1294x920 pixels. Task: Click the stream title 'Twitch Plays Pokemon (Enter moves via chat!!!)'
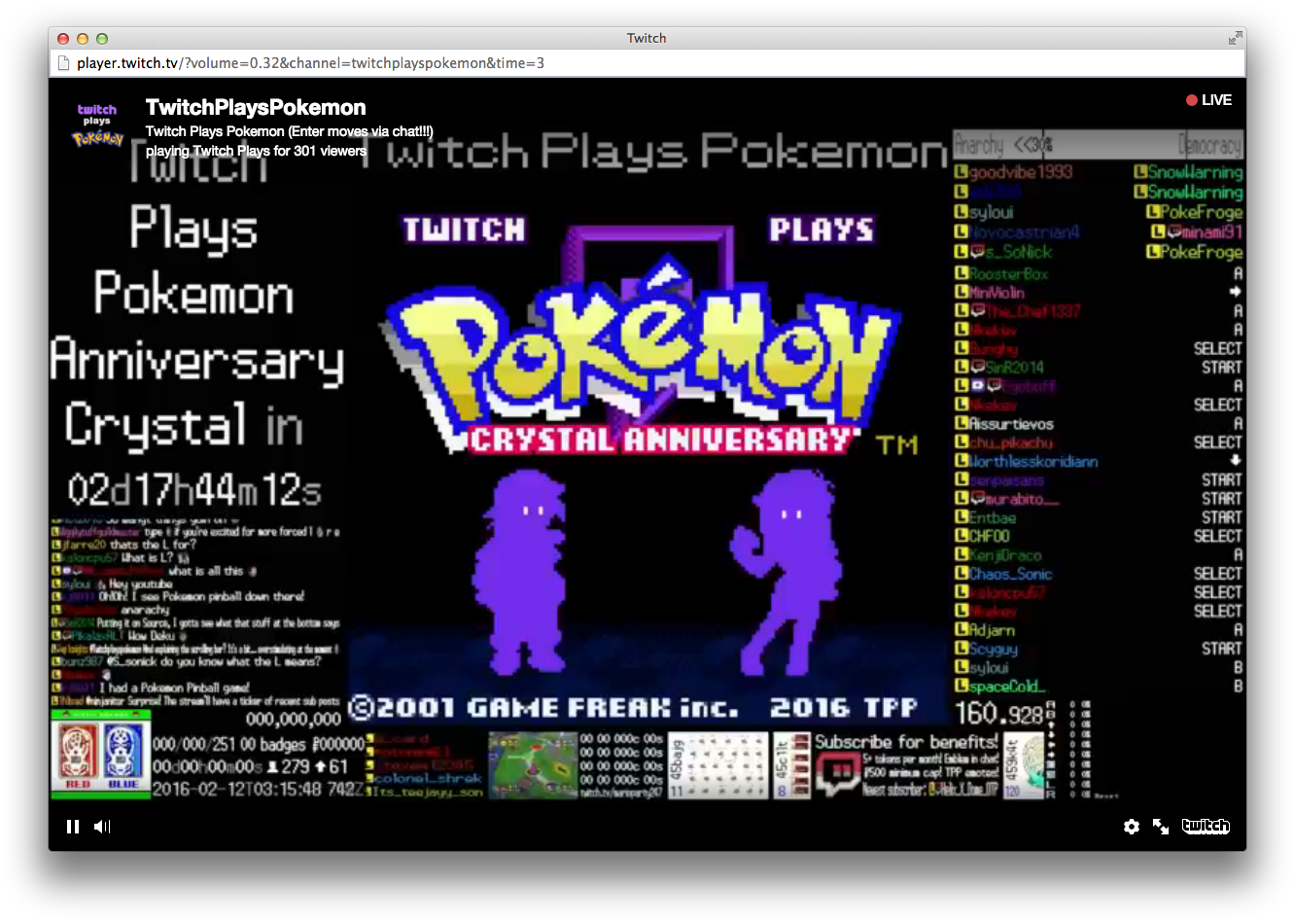click(x=290, y=131)
